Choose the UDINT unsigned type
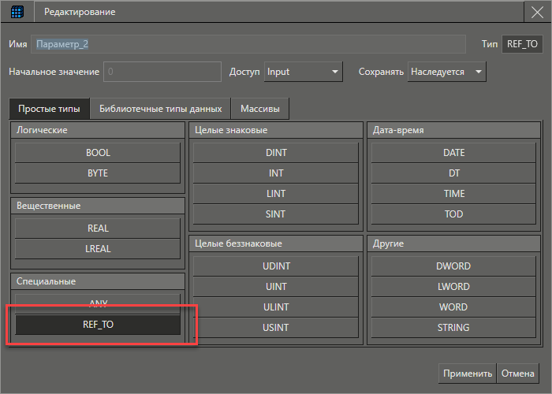The width and height of the screenshot is (552, 394). pyautogui.click(x=276, y=266)
